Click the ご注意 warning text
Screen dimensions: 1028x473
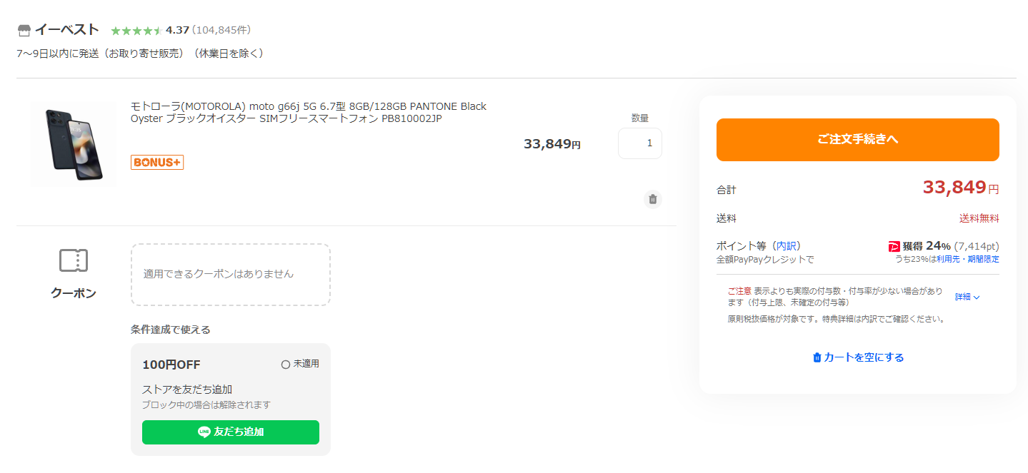(x=739, y=292)
